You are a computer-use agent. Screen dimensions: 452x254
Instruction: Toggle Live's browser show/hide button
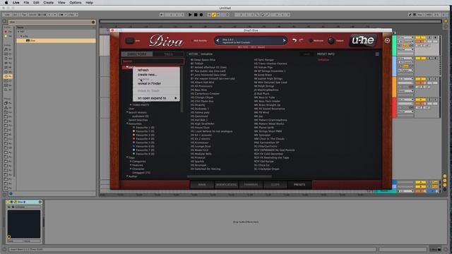[x=4, y=21]
